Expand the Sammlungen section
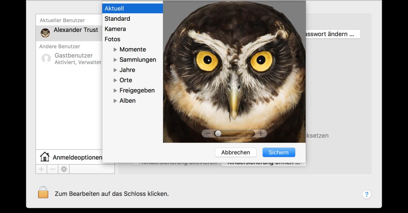The width and height of the screenshot is (408, 213). (115, 59)
